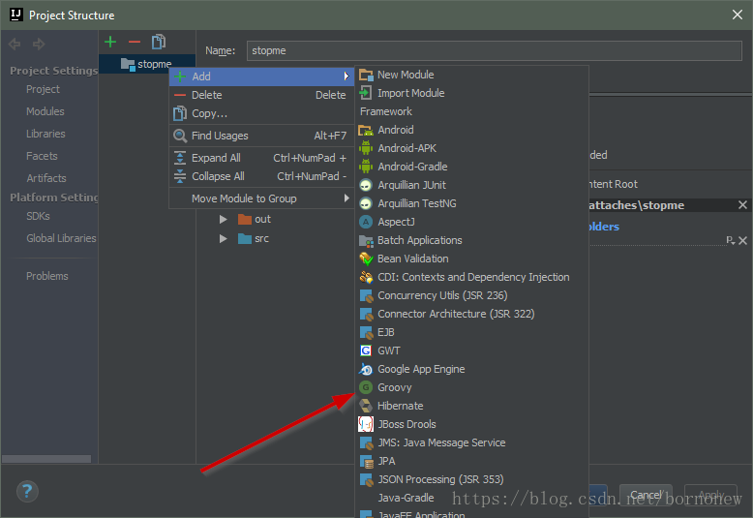Viewport: 753px width, 518px height.
Task: Click the EJB icon
Action: [366, 332]
